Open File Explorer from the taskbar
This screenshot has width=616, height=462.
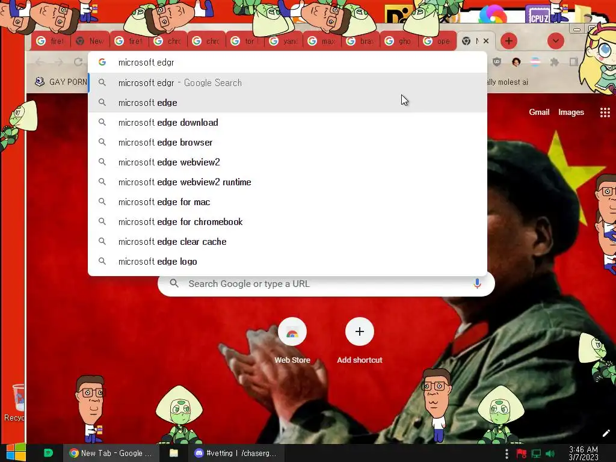click(x=174, y=453)
